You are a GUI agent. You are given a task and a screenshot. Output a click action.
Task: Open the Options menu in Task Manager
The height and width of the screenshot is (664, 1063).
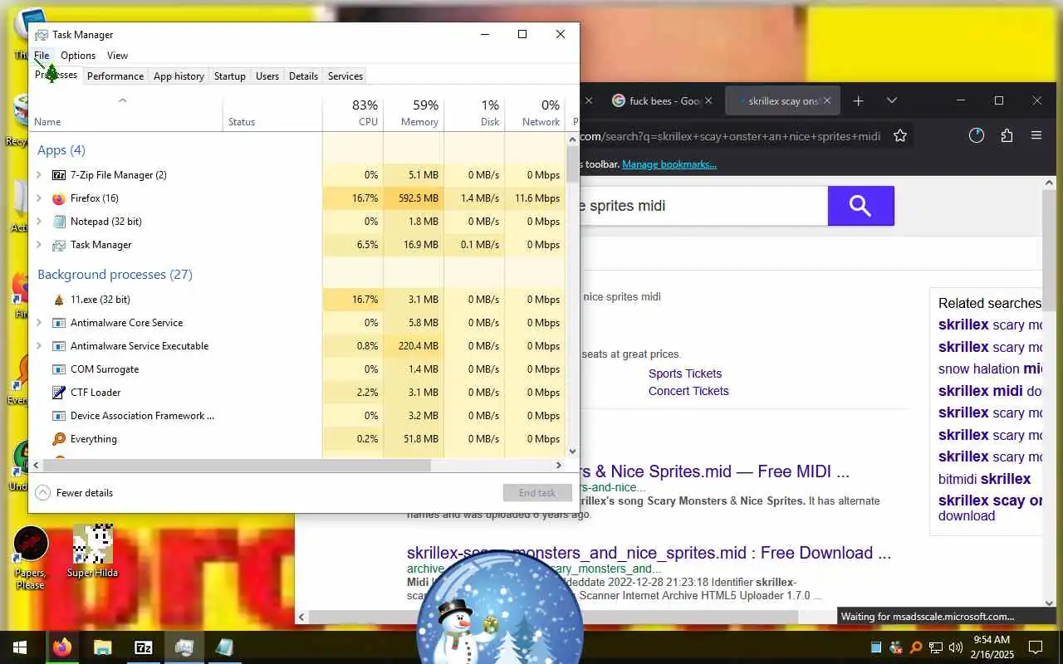(x=78, y=56)
